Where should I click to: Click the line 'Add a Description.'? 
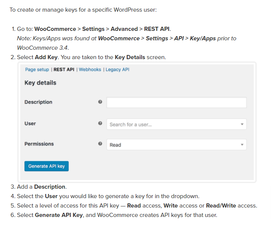42,187
